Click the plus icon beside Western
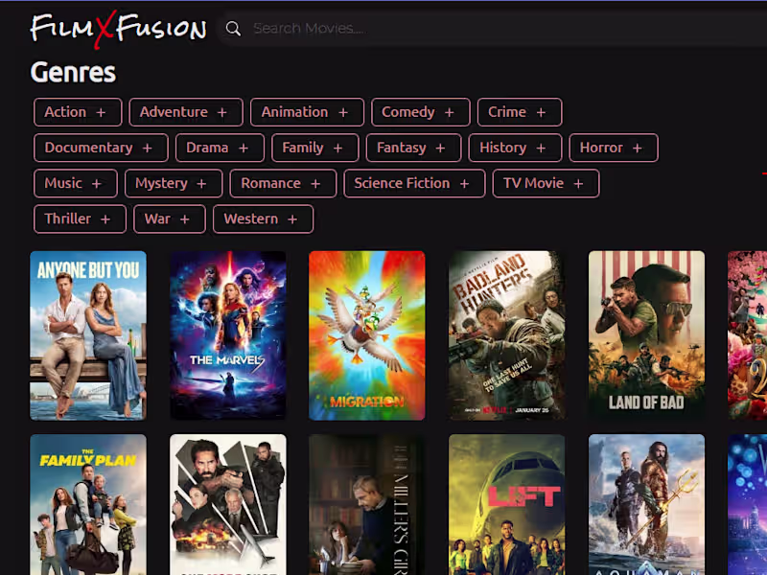Screen dimensions: 767x575 (x=292, y=219)
